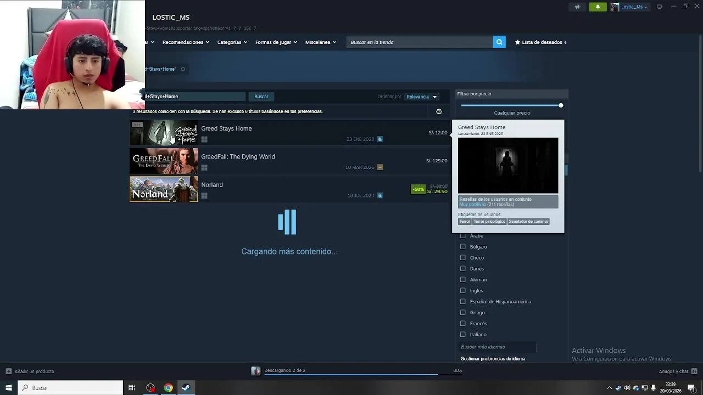Viewport: 703px width, 395px height.
Task: Click the Buscar en la tienda field
Action: click(420, 42)
